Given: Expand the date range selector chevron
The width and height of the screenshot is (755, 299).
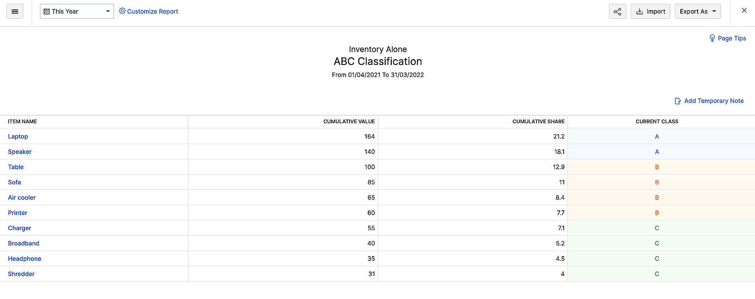Looking at the screenshot, I should click(x=108, y=11).
